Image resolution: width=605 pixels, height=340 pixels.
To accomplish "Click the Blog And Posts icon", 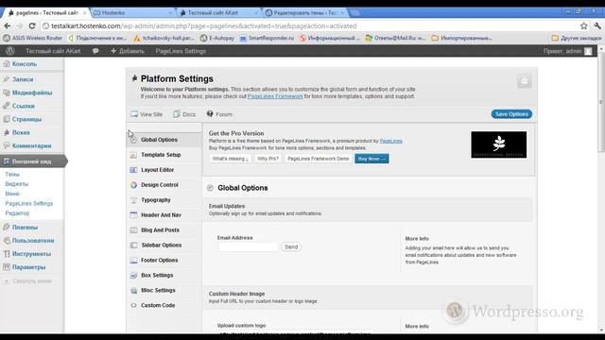I will 133,230.
